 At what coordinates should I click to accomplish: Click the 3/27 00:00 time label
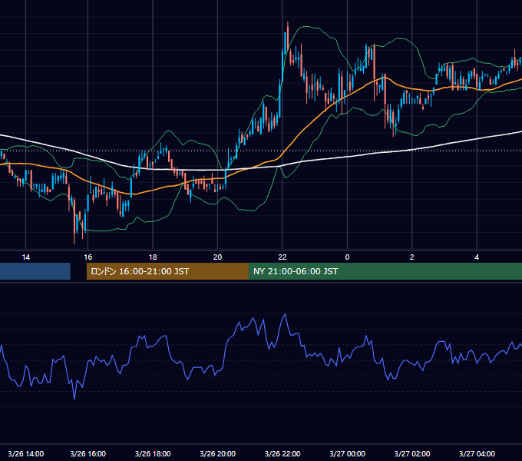click(x=347, y=453)
